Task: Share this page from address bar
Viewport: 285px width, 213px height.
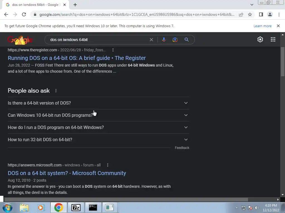Action: (x=241, y=14)
